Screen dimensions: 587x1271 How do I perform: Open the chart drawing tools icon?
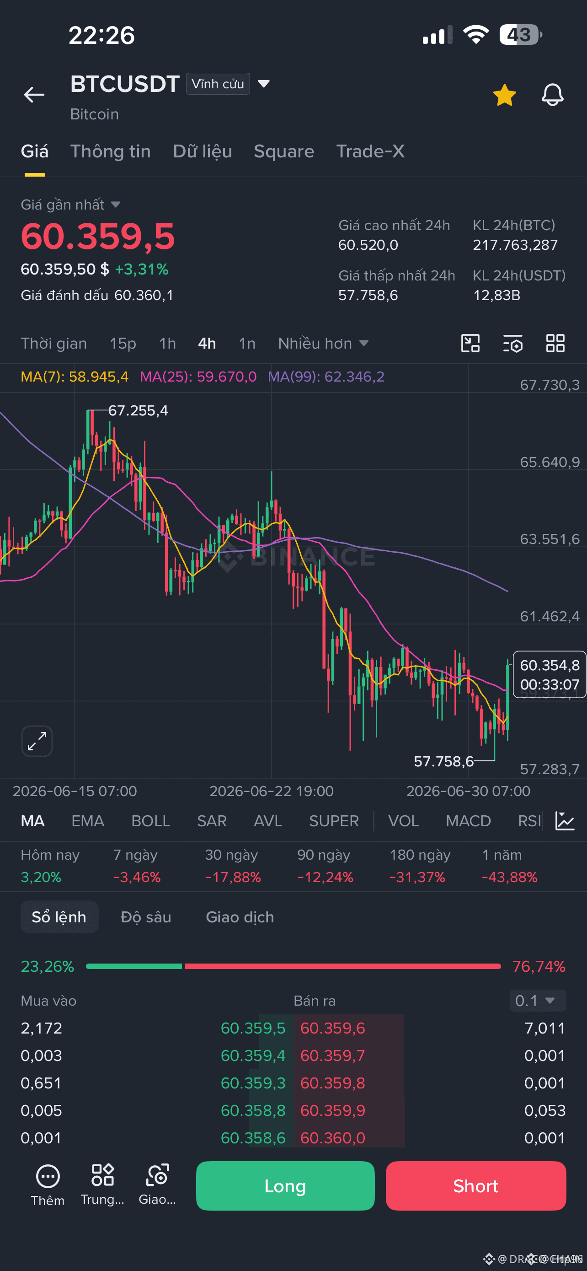click(470, 344)
